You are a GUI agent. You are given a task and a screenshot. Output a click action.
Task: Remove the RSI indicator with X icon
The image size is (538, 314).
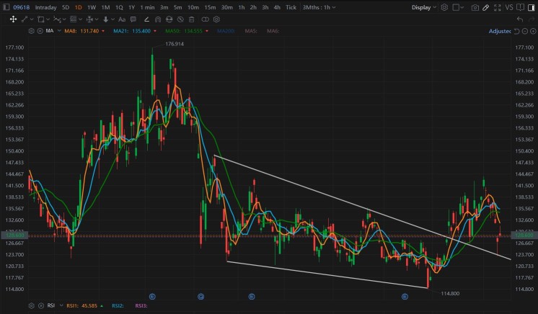[40, 306]
